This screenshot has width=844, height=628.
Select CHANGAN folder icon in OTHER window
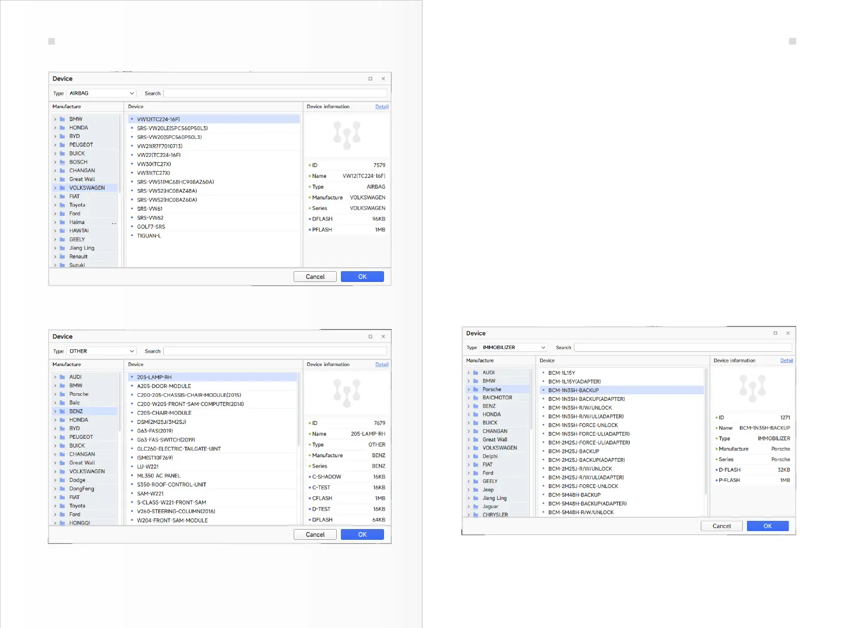point(63,454)
